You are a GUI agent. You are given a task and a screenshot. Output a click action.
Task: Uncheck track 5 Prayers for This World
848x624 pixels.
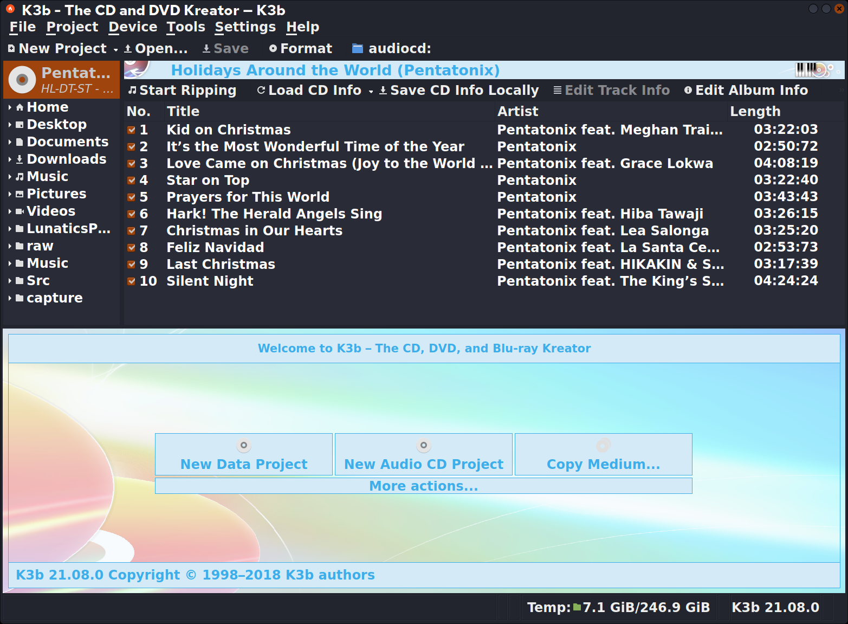point(131,197)
